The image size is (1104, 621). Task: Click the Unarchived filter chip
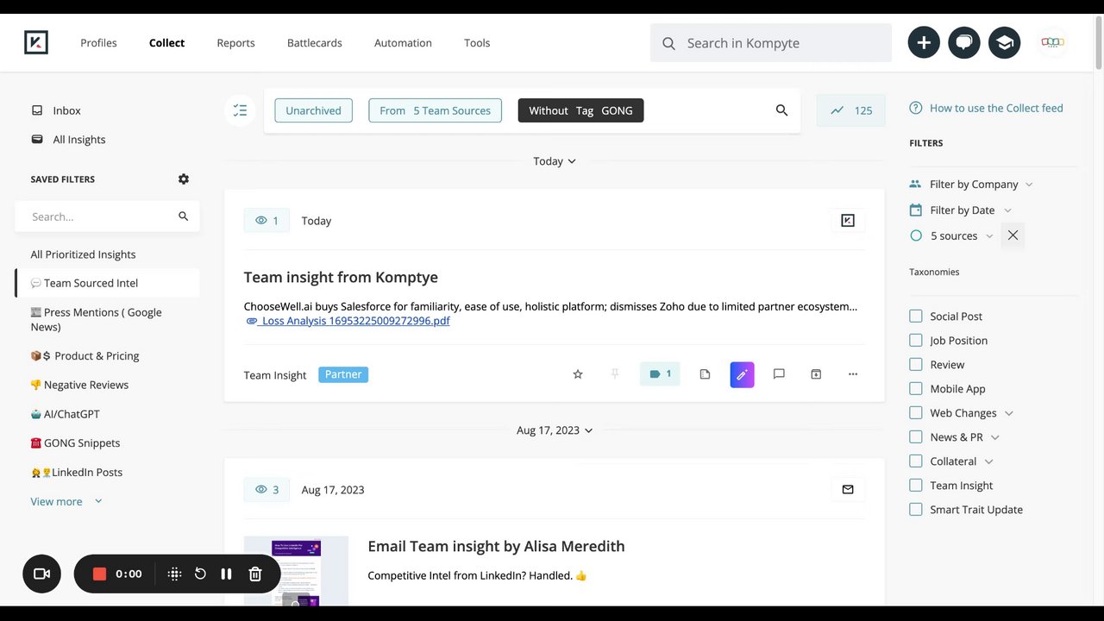tap(313, 110)
